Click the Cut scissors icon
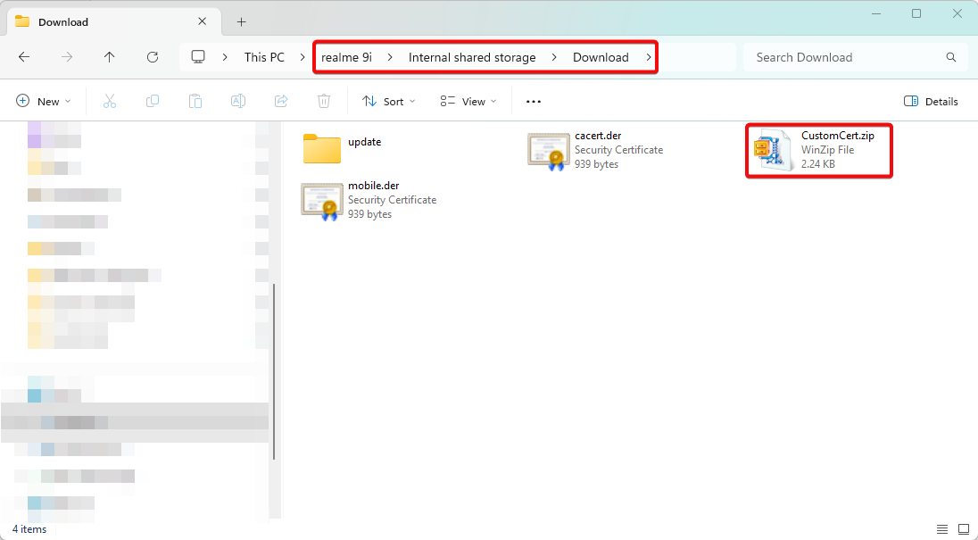Viewport: 978px width, 540px height. [110, 102]
